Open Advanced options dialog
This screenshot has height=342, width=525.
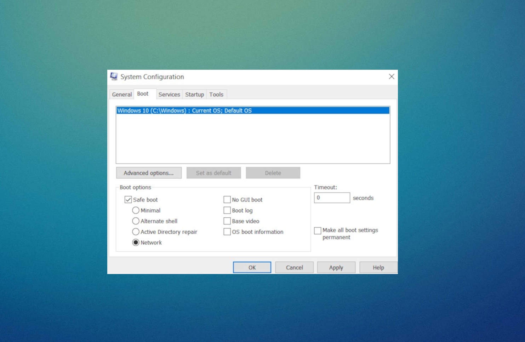pyautogui.click(x=149, y=173)
